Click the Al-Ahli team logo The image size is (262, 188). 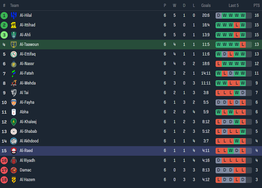[x=14, y=35]
